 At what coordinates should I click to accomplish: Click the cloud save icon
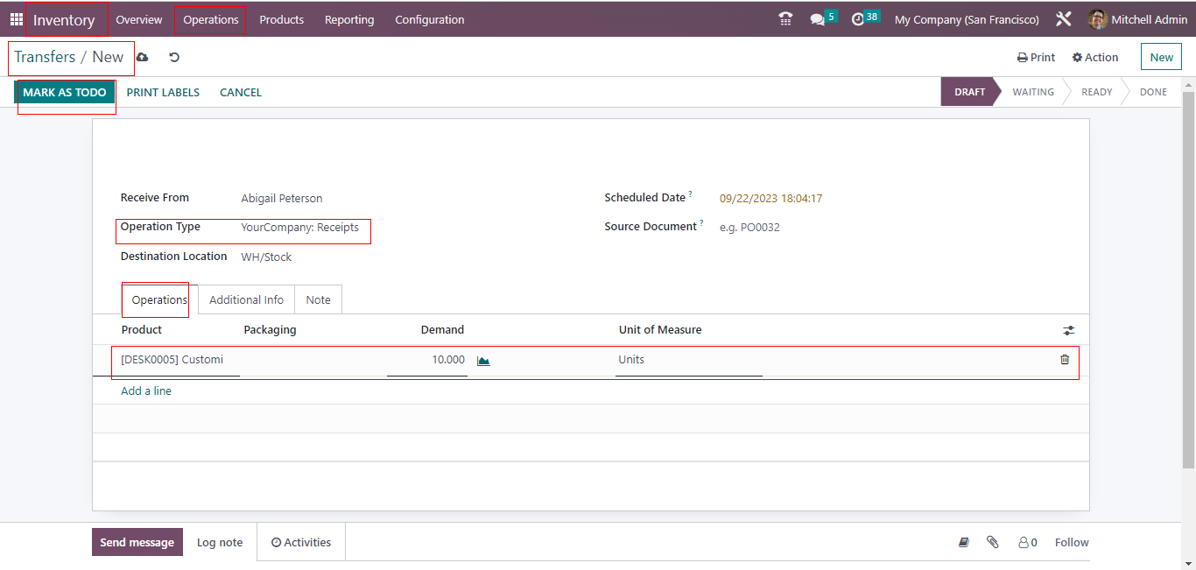pyautogui.click(x=143, y=57)
